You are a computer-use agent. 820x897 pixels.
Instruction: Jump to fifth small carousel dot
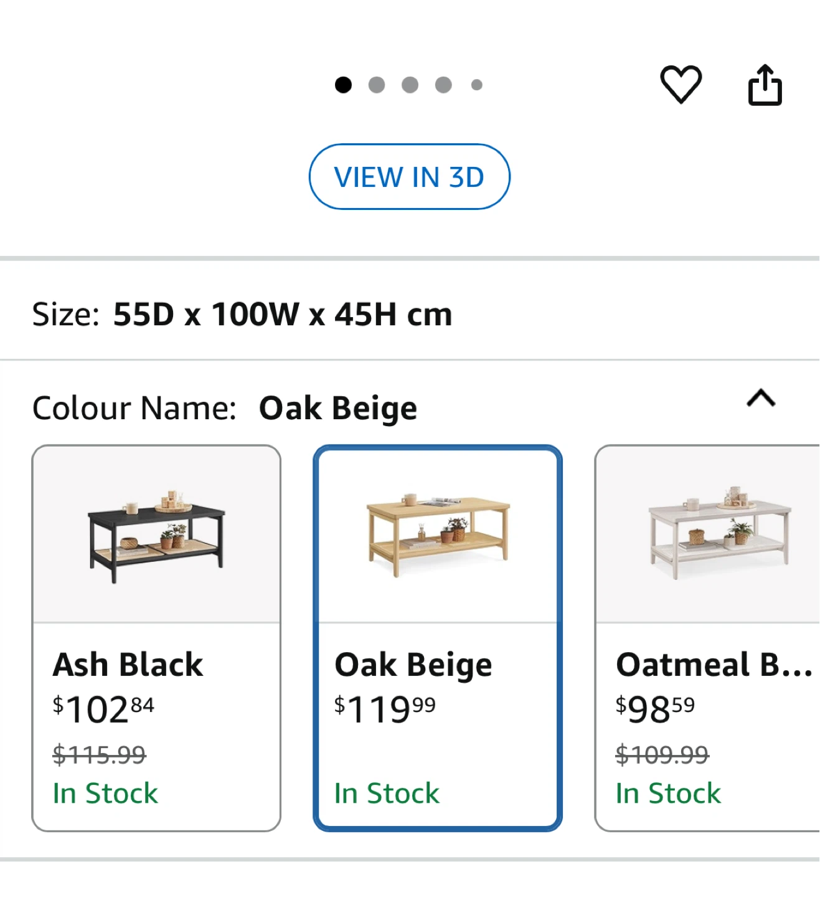pyautogui.click(x=477, y=85)
